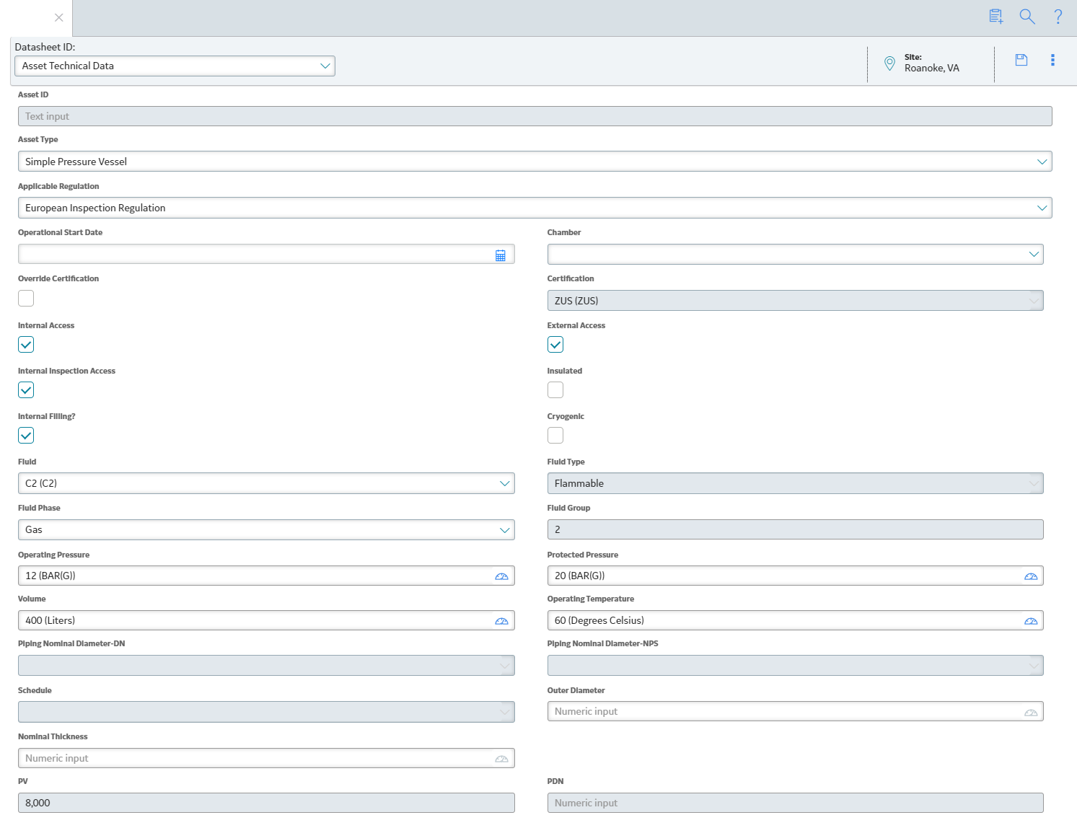Viewport: 1077px width, 828px height.
Task: Expand the Fluid Phase Gas dropdown
Action: [x=266, y=529]
